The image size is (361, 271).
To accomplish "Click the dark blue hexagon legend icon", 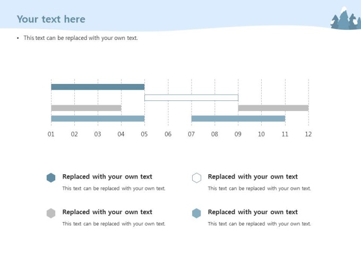I will (51, 177).
